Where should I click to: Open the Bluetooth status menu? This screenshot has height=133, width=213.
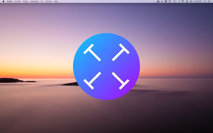pyautogui.click(x=179, y=1)
